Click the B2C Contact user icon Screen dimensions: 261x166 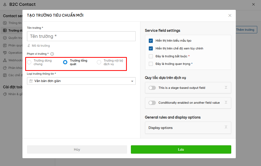5,5
